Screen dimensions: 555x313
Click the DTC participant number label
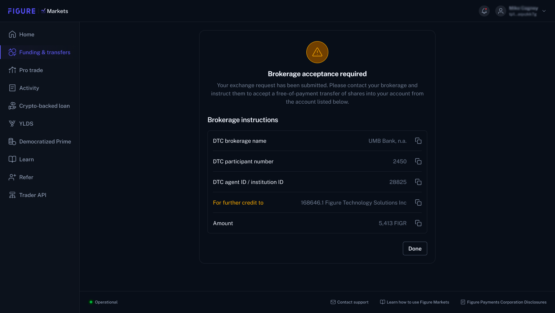click(x=243, y=161)
